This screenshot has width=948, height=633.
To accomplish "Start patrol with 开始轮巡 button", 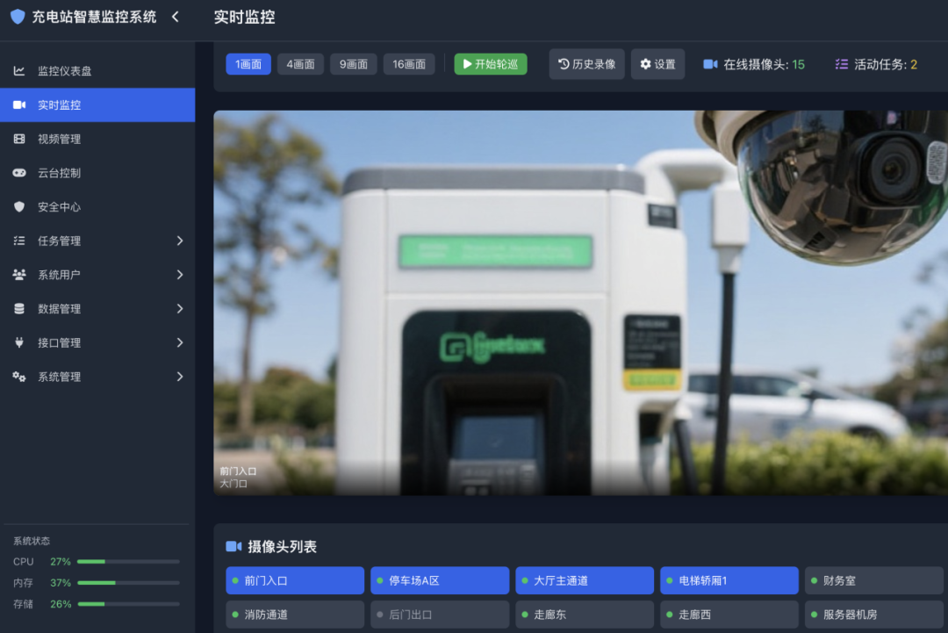I will pyautogui.click(x=491, y=64).
